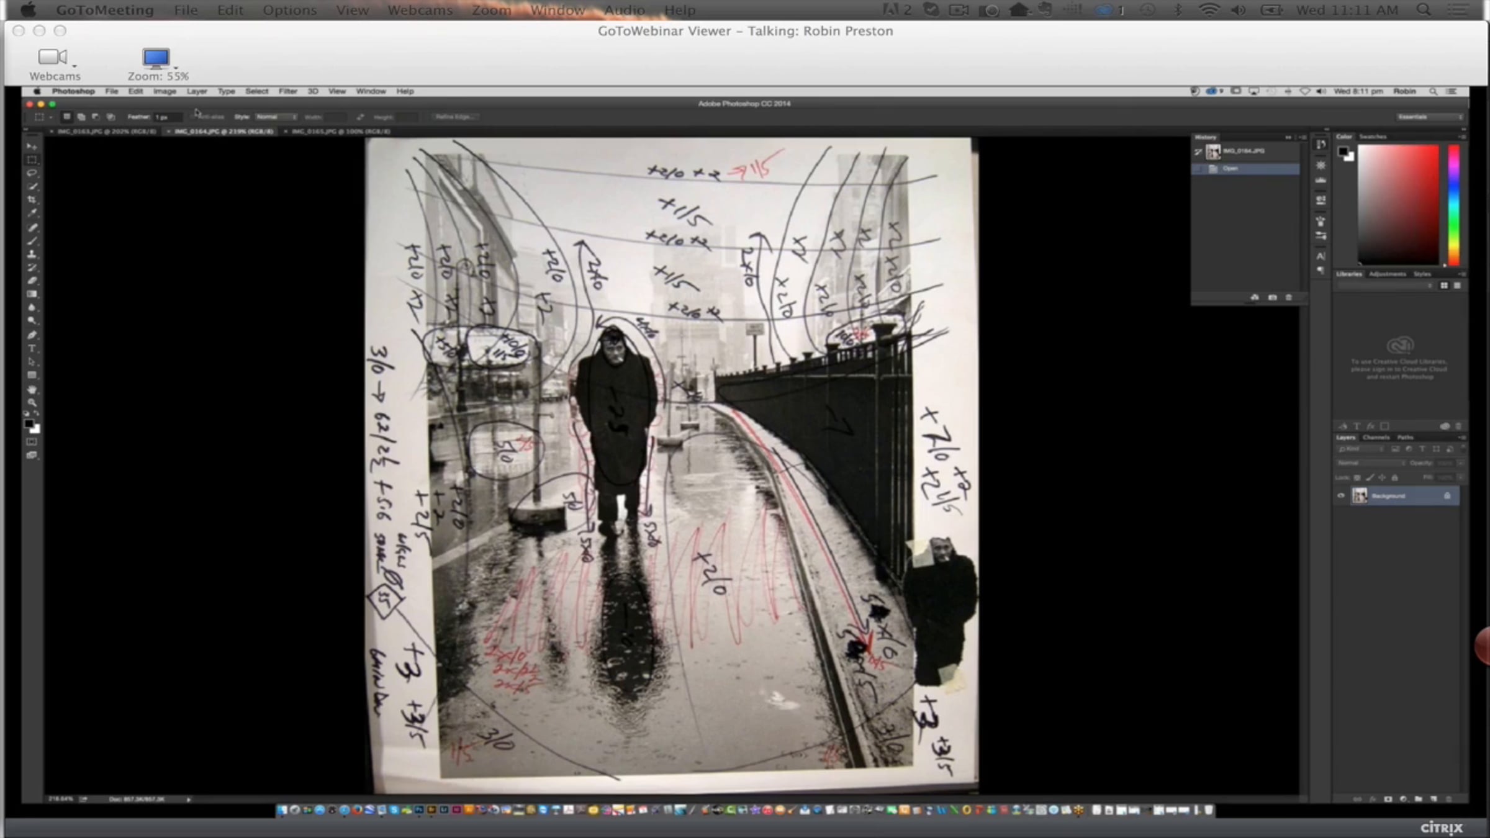This screenshot has height=838, width=1490.
Task: Click the Refine Edge button
Action: coord(455,117)
